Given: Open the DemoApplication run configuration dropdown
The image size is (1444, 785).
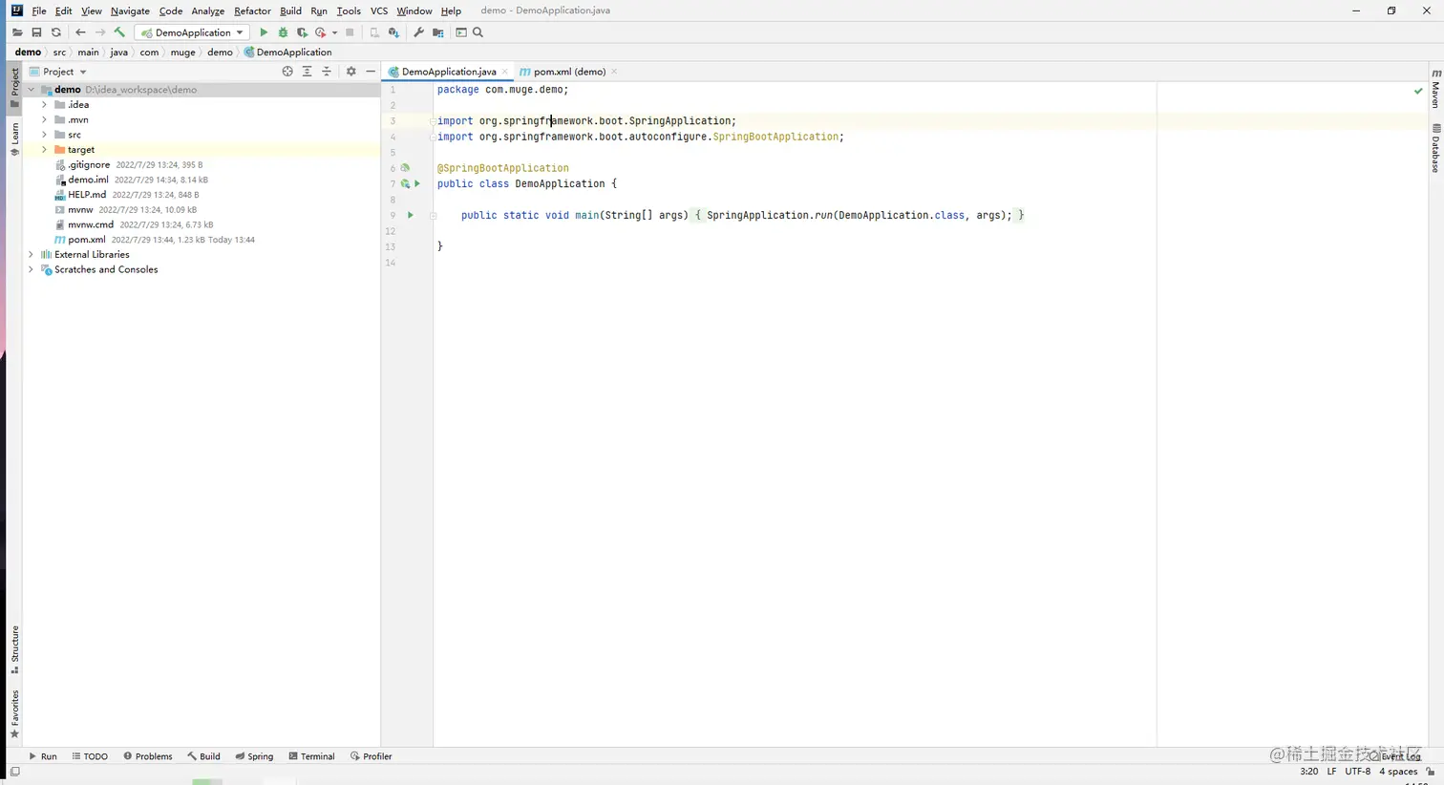Looking at the screenshot, I should click(192, 32).
